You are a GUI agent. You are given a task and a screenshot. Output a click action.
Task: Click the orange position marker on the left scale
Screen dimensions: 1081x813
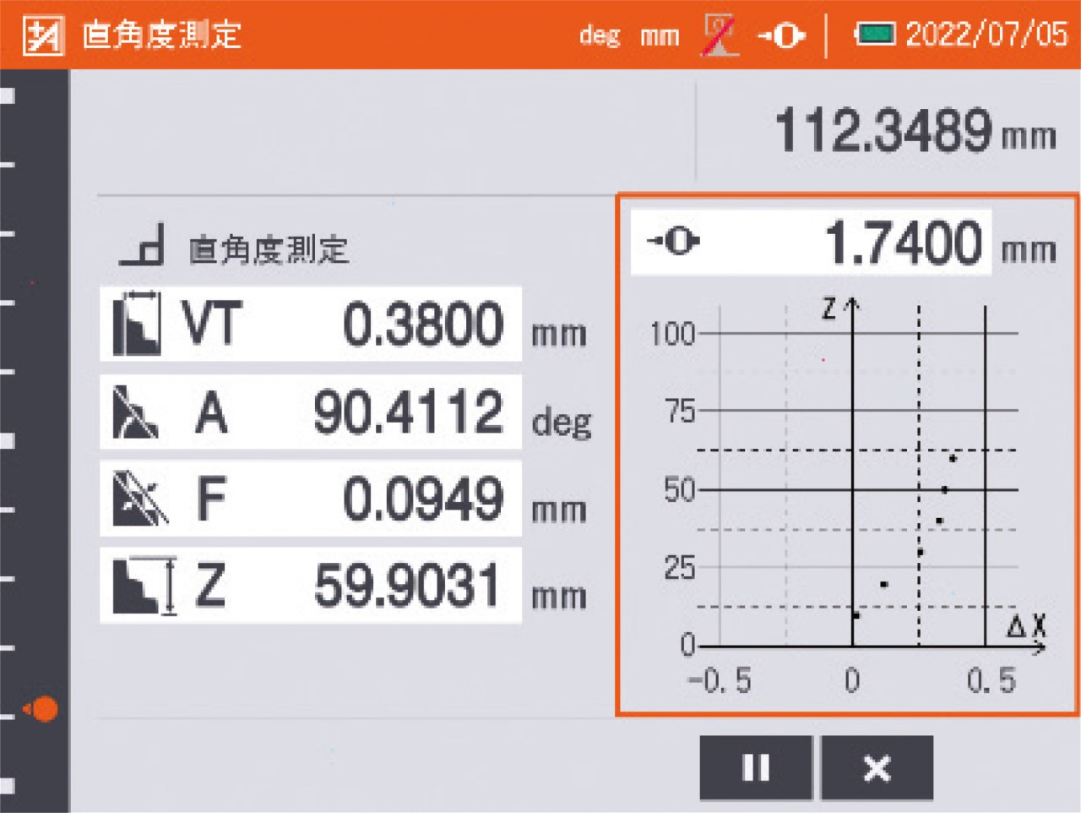[x=42, y=708]
